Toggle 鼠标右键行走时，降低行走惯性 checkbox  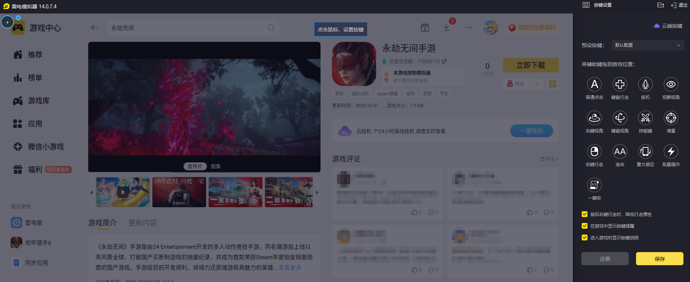pos(585,214)
